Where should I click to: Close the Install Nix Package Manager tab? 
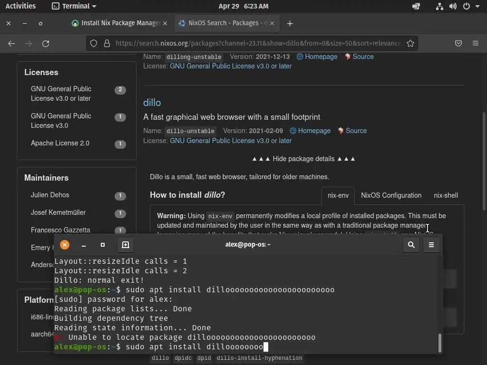pyautogui.click(x=165, y=23)
